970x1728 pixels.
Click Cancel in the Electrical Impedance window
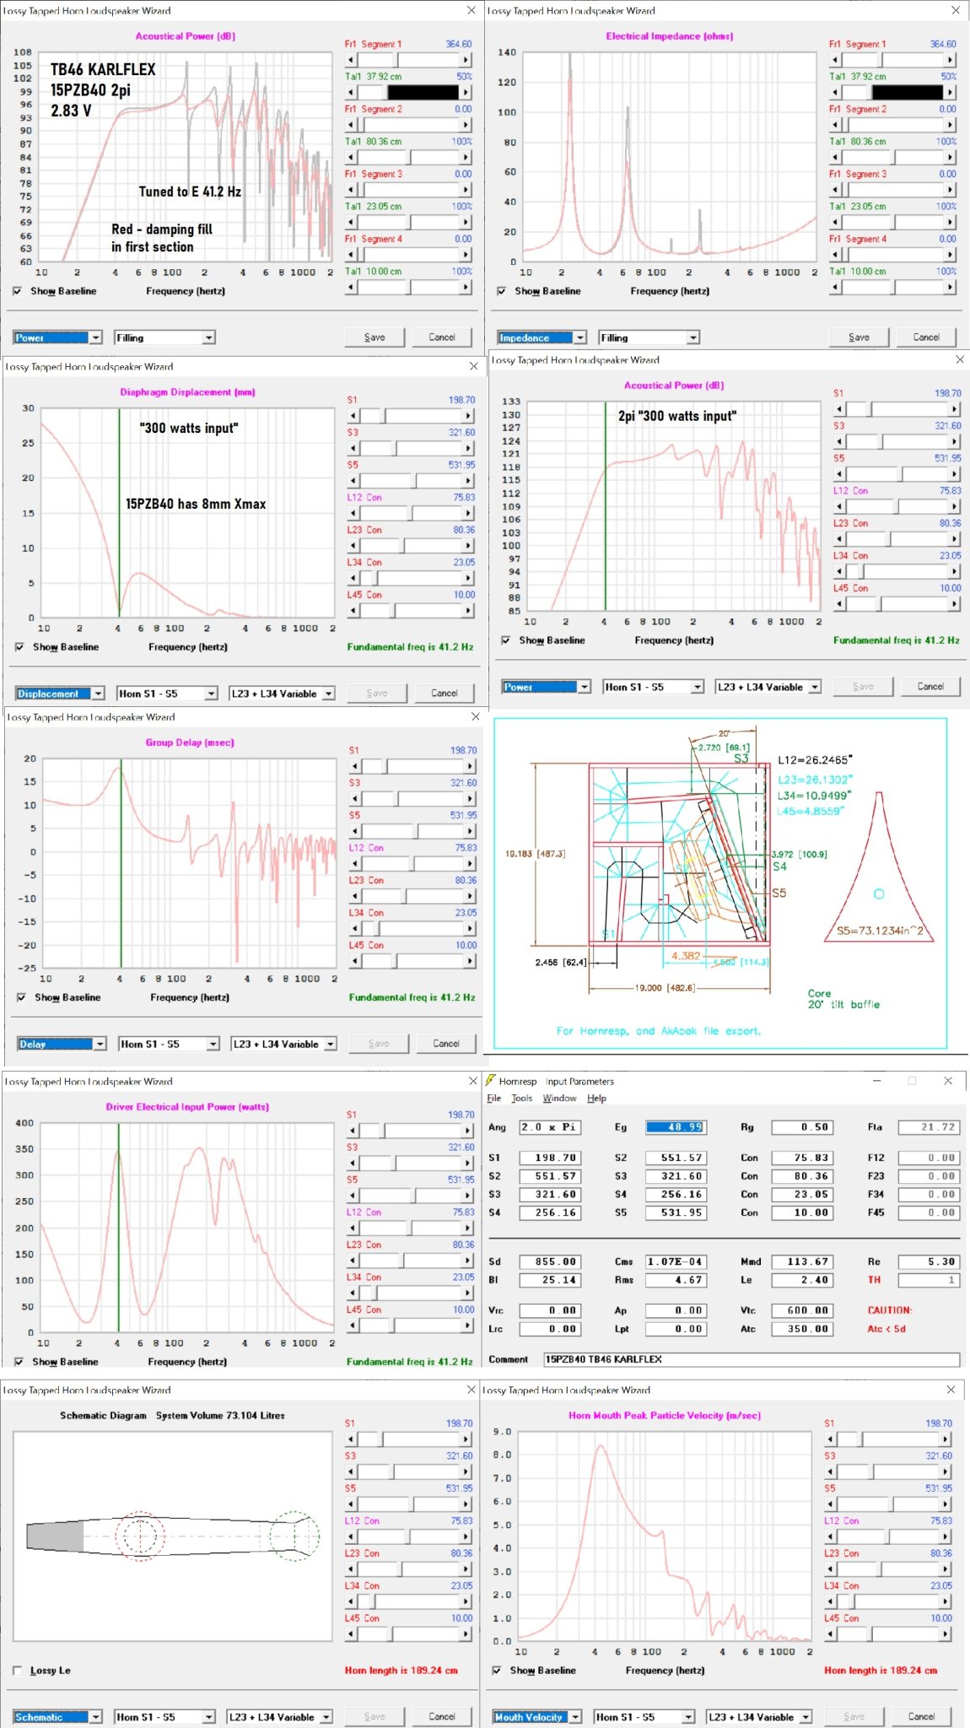pyautogui.click(x=926, y=337)
